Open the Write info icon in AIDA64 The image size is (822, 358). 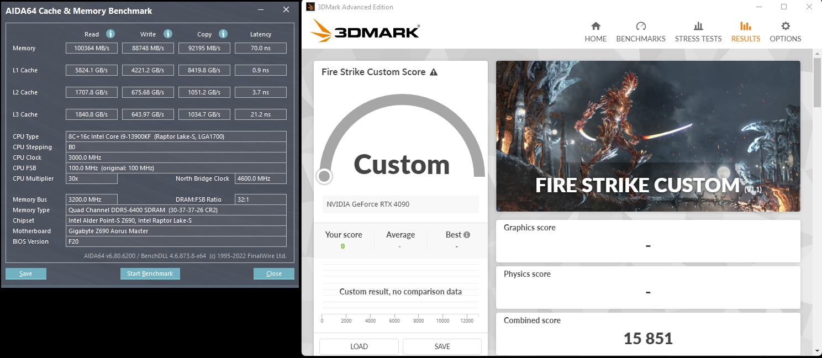tap(168, 34)
